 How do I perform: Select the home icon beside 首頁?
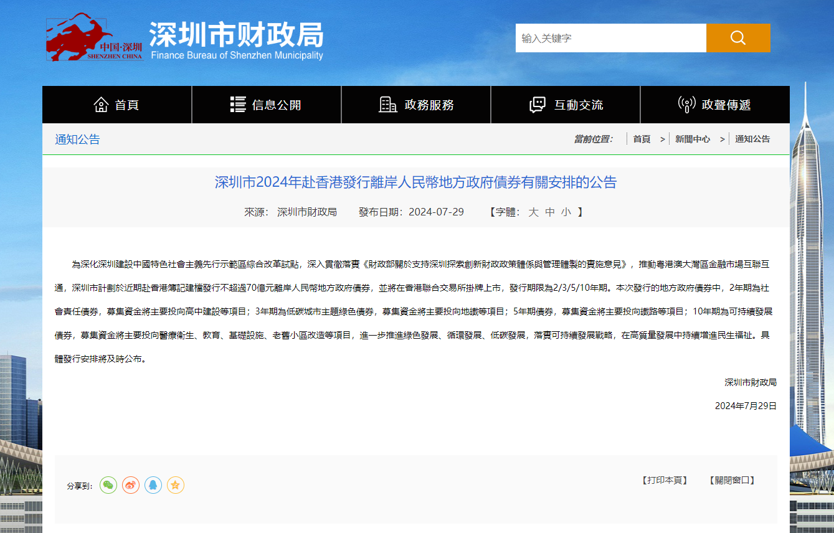pos(100,104)
